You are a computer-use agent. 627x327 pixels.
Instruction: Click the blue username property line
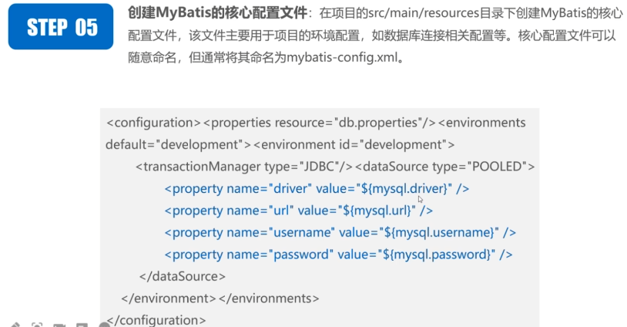[x=340, y=232]
